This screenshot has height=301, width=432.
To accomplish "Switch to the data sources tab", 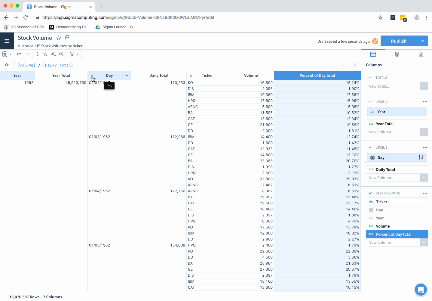I will [x=397, y=54].
